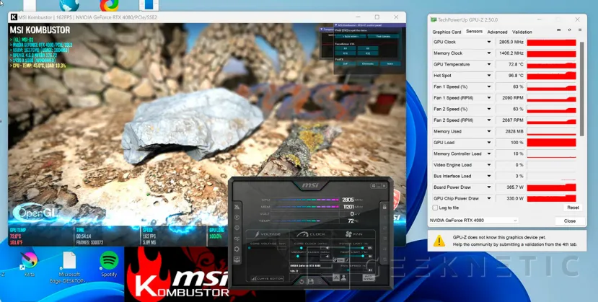Toggle Afterburner fan Sync button
The width and height of the screenshot is (598, 302).
[x=367, y=277]
